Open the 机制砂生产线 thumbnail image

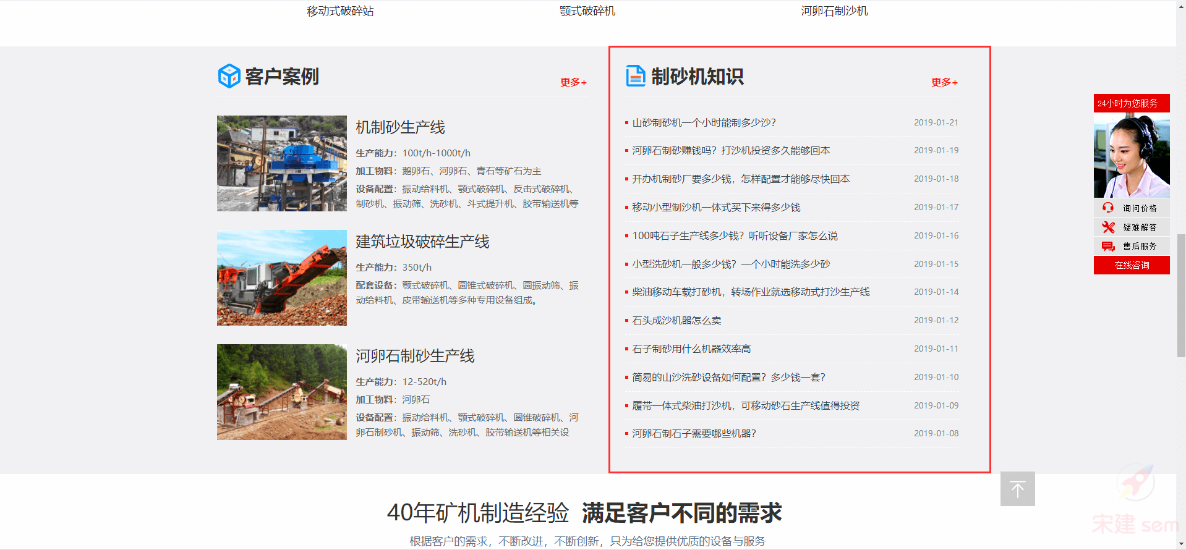click(282, 163)
